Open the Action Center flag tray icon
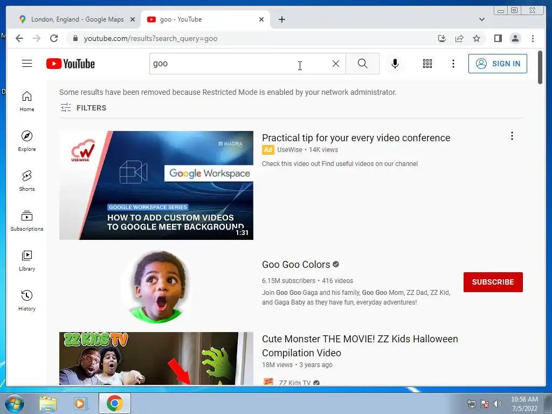Screen dimensions: 552x414 tap(485, 404)
